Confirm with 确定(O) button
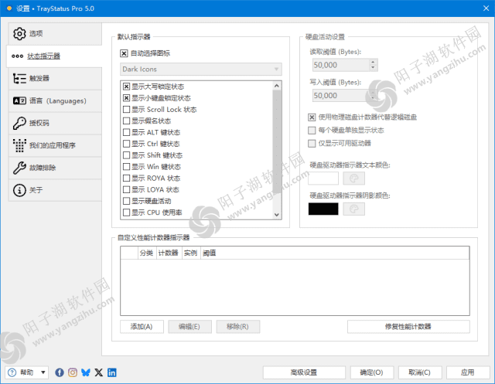Screen dimensions: 495x384 click(x=371, y=372)
